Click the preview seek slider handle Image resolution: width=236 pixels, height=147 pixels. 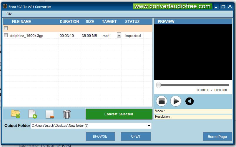tap(159, 85)
